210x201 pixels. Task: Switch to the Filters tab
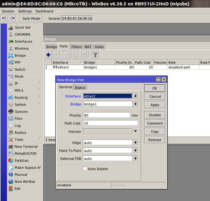click(x=77, y=47)
